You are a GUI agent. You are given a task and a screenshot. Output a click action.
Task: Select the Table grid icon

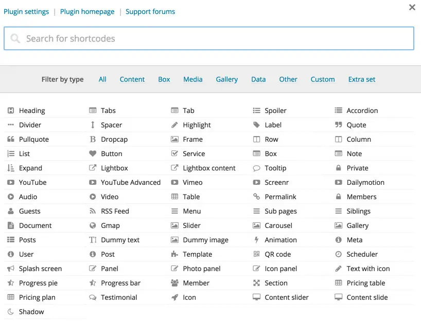tap(174, 197)
